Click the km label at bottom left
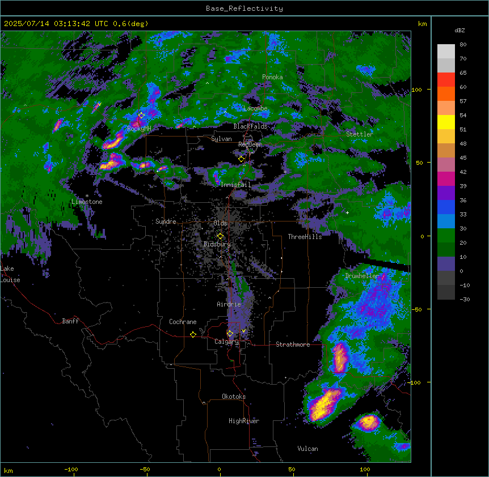Image resolution: width=489 pixels, height=477 pixels. (8, 470)
